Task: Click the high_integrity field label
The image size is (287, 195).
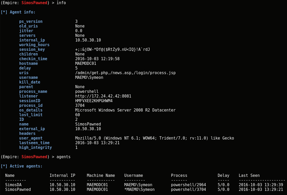Action: (36, 148)
